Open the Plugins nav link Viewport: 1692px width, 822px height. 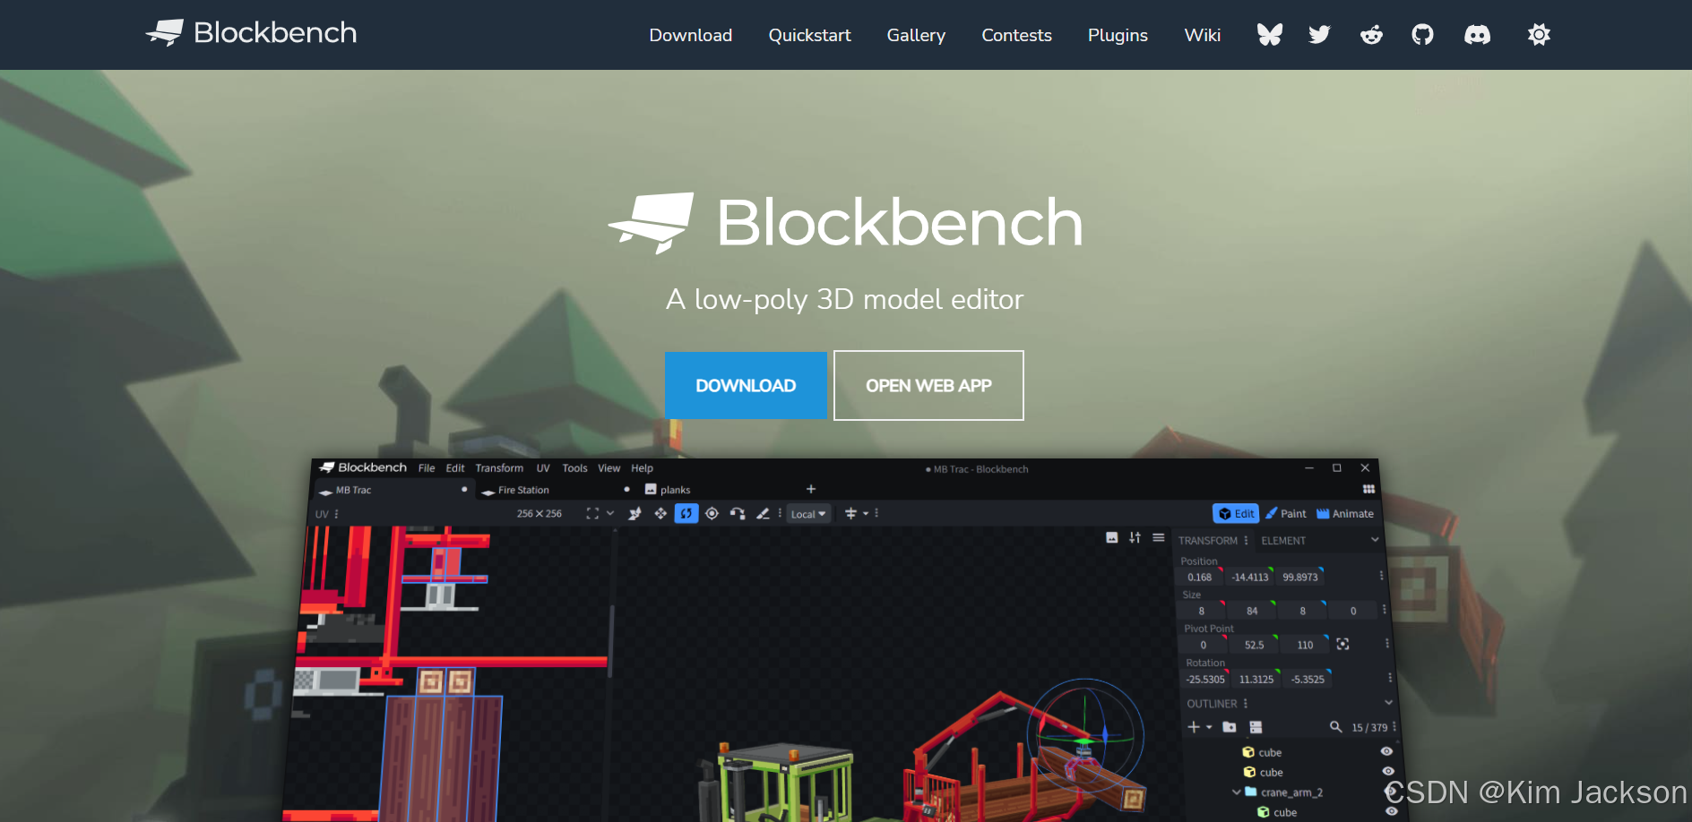tap(1118, 35)
